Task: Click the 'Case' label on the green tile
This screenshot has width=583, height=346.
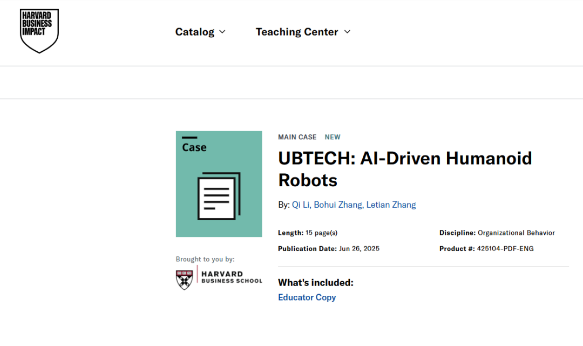Action: tap(194, 147)
